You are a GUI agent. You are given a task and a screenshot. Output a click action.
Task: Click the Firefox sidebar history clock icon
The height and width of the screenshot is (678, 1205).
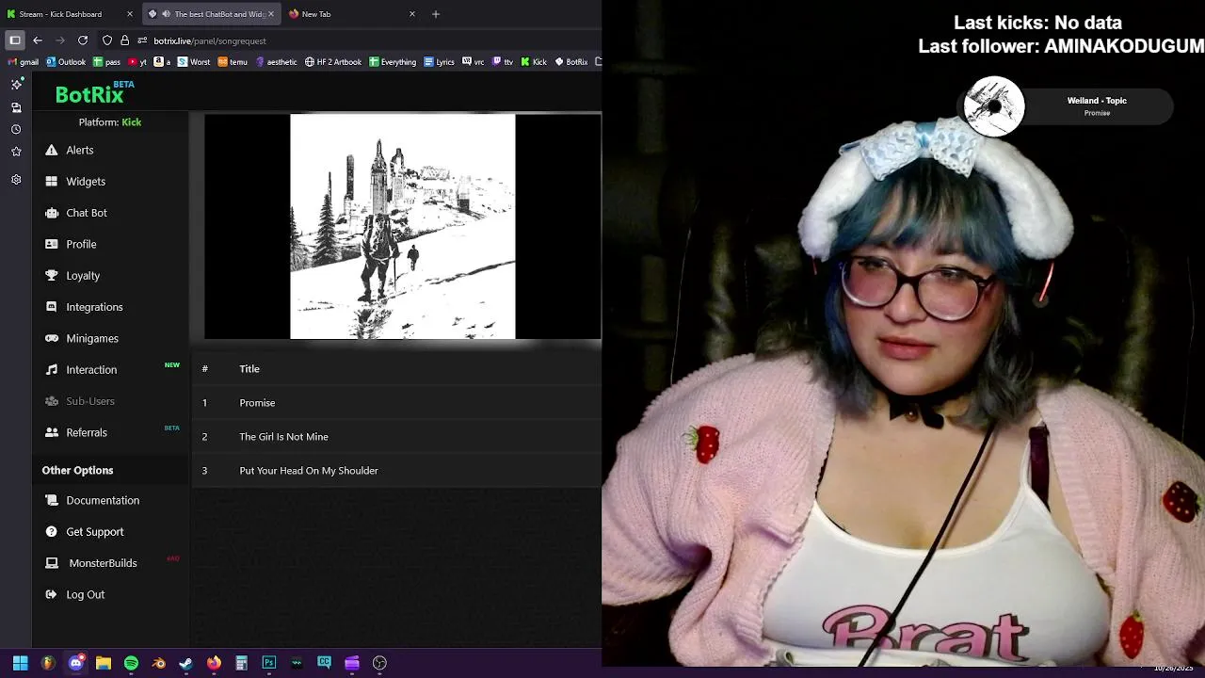coord(16,130)
